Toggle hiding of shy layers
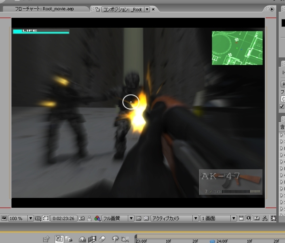Image resolution: width=285 pixels, height=243 pixels. click(82, 239)
